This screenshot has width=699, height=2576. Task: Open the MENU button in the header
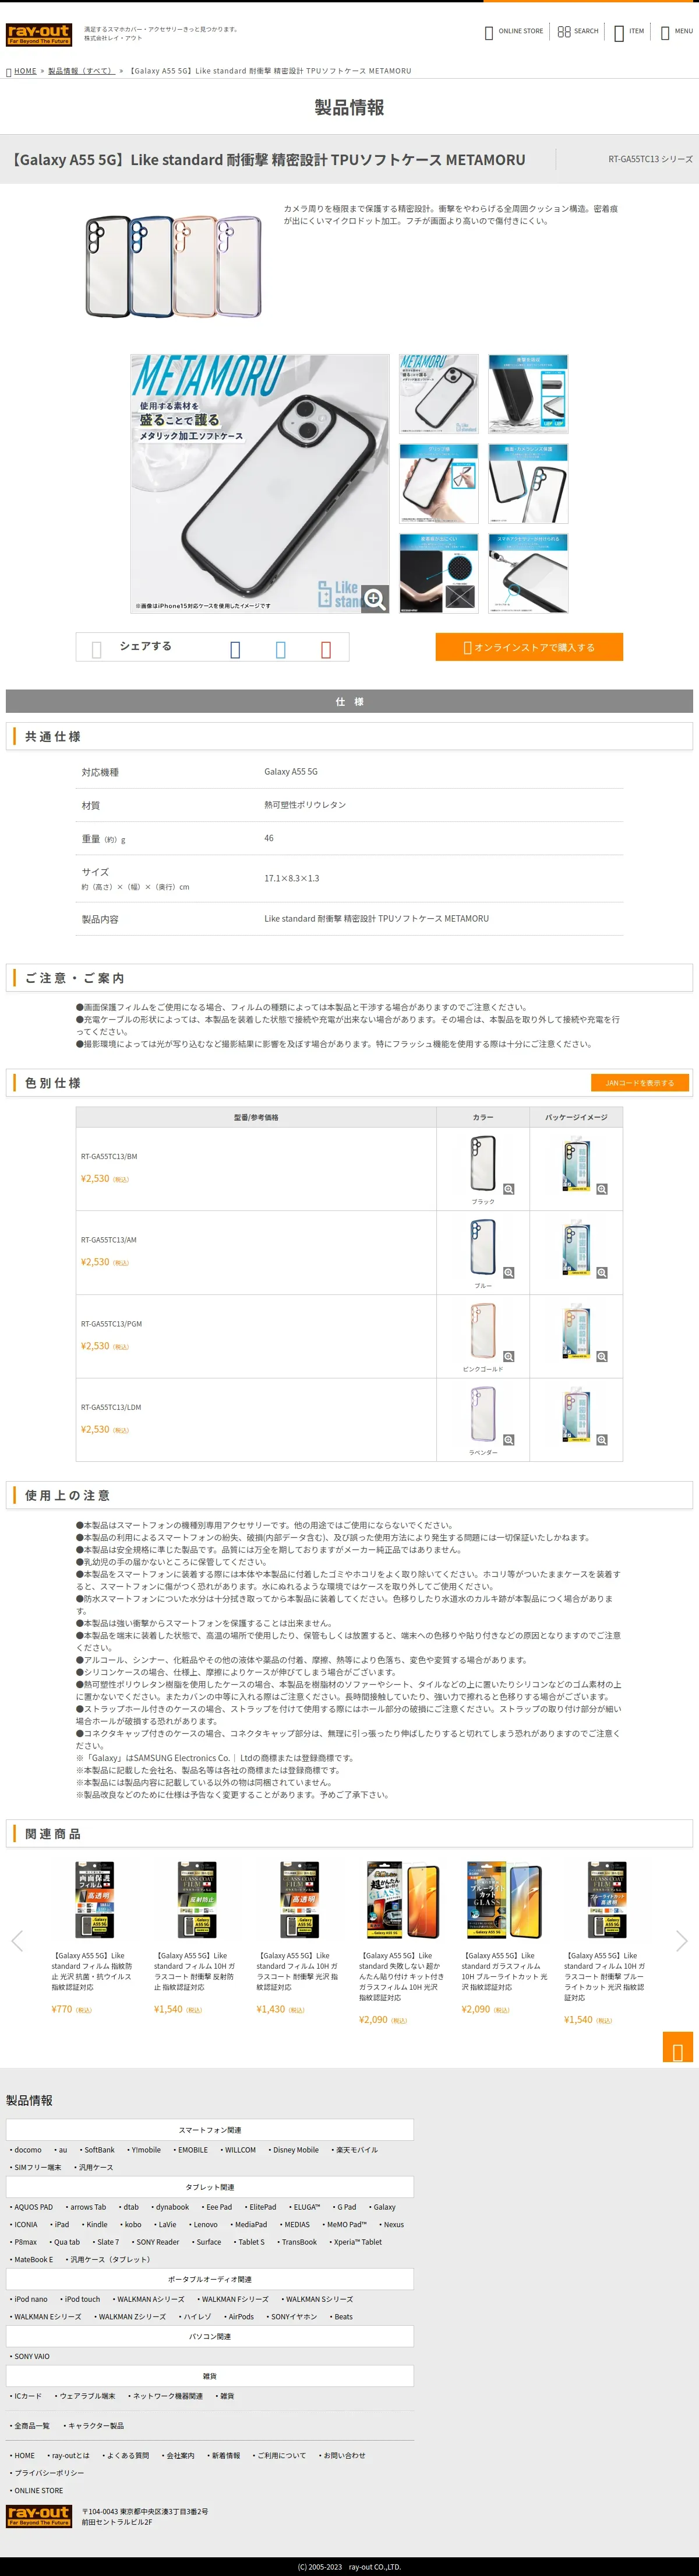(676, 31)
